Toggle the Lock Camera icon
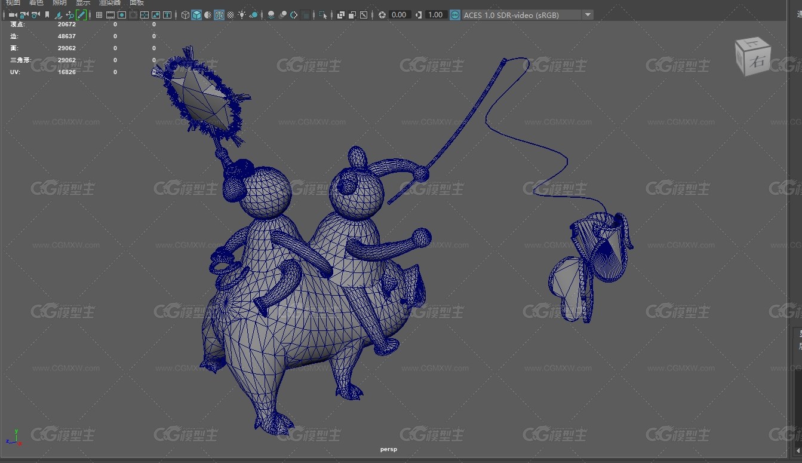The width and height of the screenshot is (802, 463). coord(24,15)
